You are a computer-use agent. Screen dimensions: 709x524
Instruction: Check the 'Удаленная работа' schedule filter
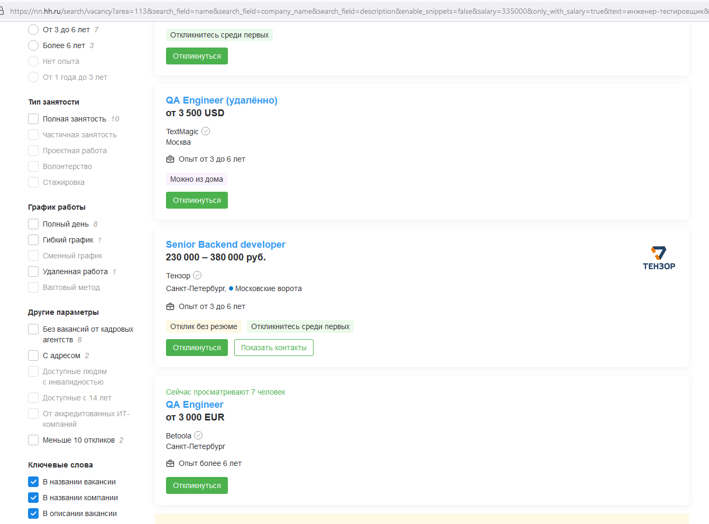pyautogui.click(x=33, y=272)
